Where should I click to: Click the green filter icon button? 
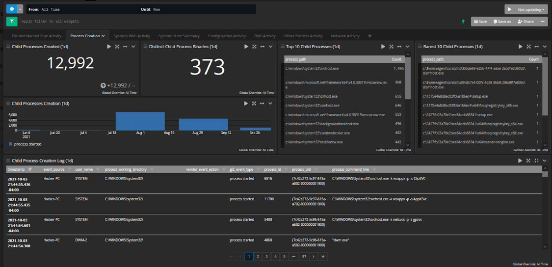pos(12,21)
